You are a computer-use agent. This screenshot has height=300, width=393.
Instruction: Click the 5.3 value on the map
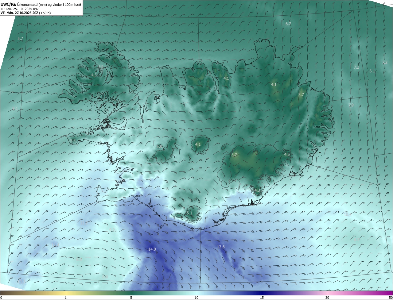click(x=73, y=140)
